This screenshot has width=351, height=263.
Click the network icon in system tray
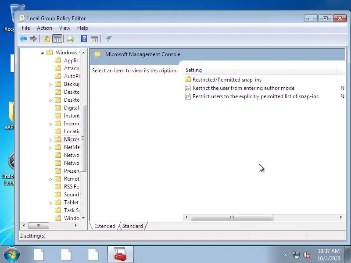296,255
